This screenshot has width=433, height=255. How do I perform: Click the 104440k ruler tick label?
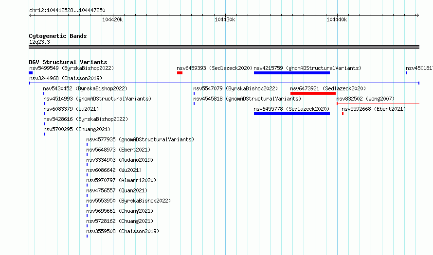[337, 19]
